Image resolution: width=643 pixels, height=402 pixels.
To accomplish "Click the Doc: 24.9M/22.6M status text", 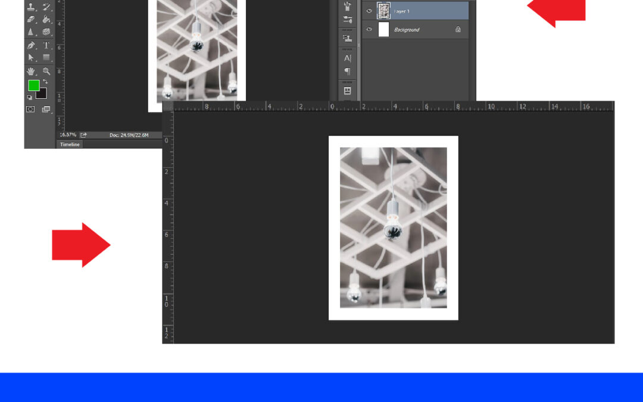I will 129,135.
